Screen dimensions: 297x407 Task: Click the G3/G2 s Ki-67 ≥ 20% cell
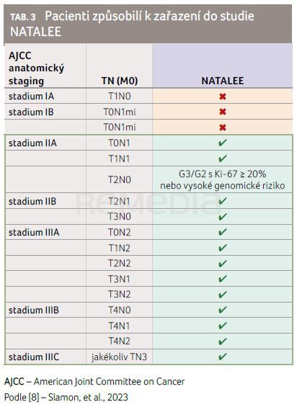(223, 179)
